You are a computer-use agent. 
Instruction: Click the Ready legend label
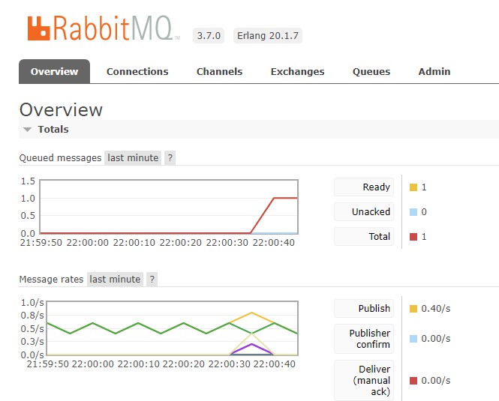pyautogui.click(x=364, y=187)
